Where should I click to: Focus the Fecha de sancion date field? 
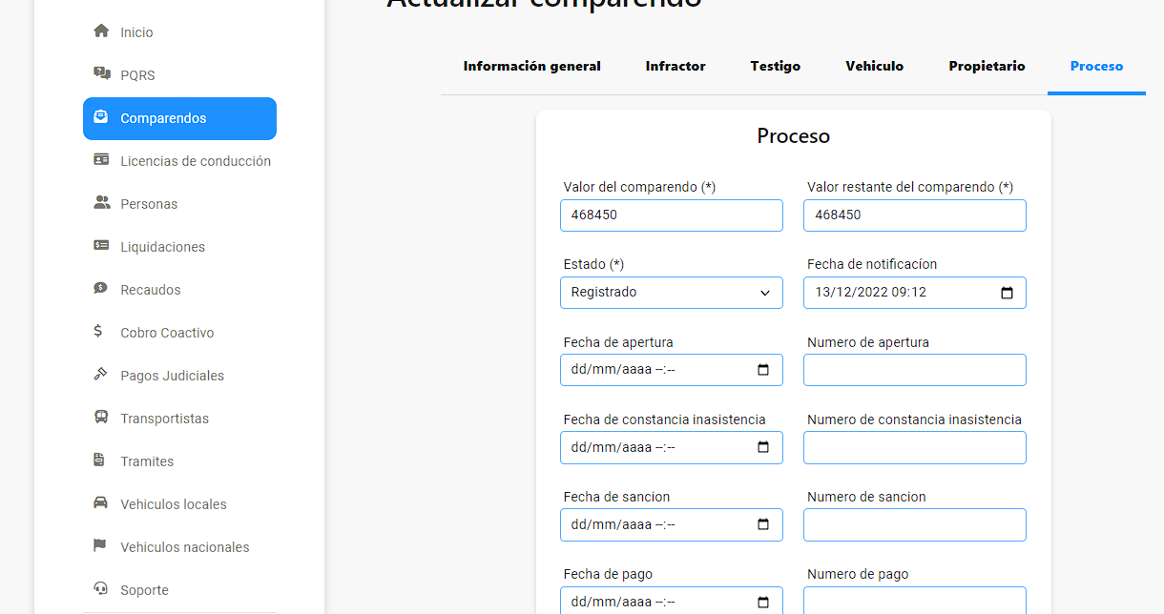click(672, 524)
